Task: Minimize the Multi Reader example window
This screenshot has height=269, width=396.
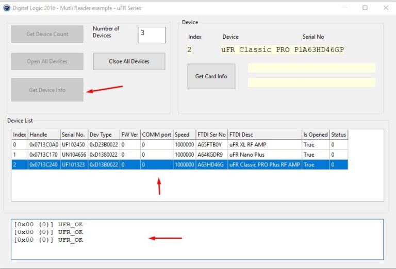Action: [x=344, y=8]
